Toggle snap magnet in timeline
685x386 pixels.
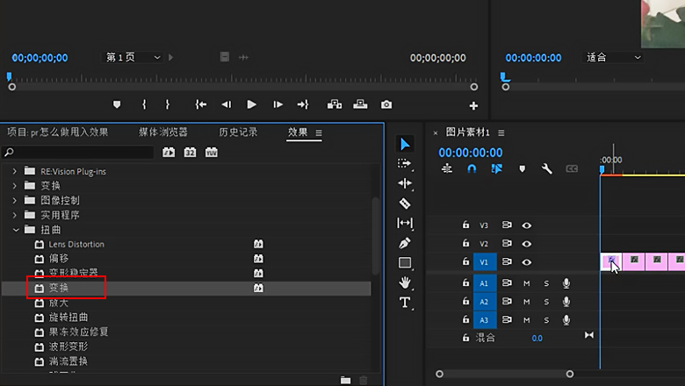coord(472,168)
